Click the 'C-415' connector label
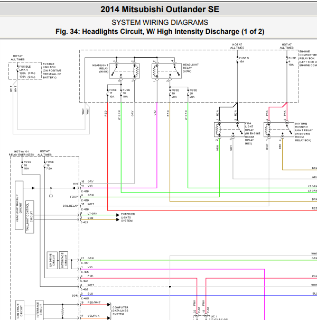 85,298
